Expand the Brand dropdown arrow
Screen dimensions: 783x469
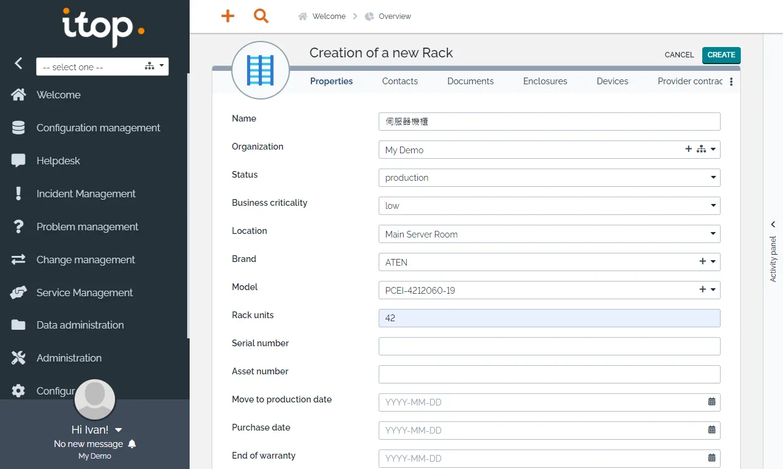[x=713, y=262]
